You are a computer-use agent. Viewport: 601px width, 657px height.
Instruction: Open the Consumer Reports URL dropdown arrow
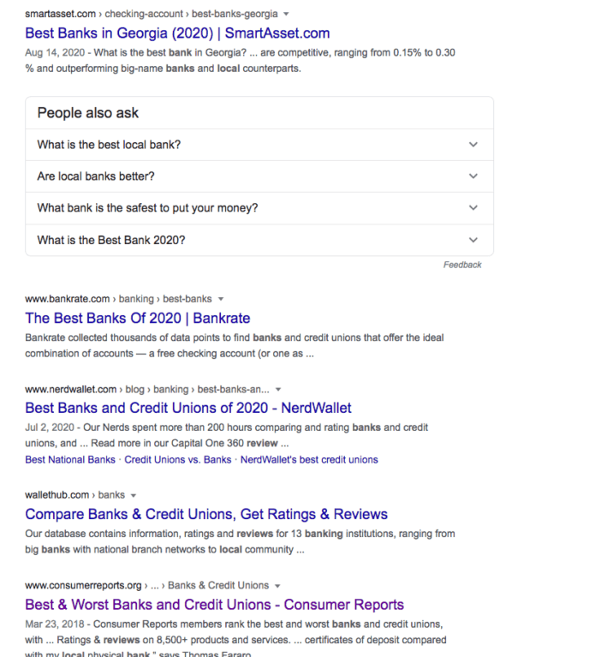(x=277, y=586)
